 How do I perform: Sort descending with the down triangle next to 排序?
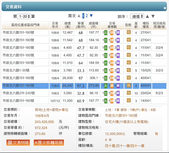pos(153,16)
